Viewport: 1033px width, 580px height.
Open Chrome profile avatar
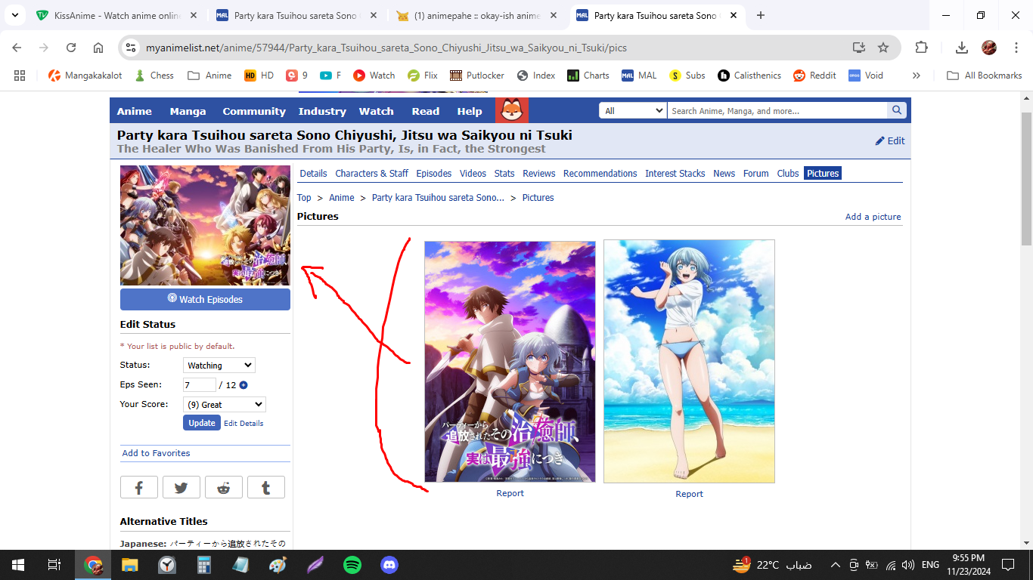point(989,48)
